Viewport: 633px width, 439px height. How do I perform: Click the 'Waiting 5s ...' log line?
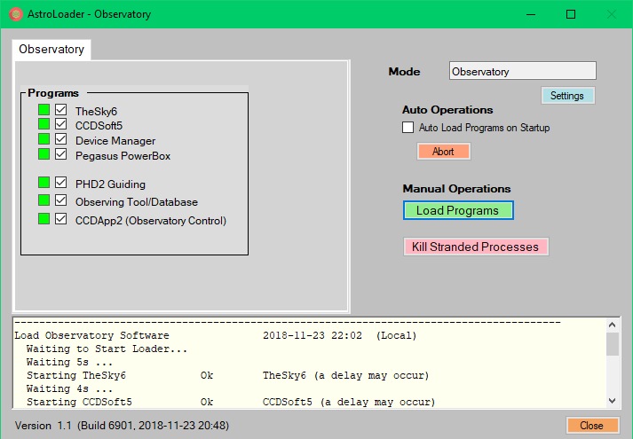pyautogui.click(x=69, y=362)
